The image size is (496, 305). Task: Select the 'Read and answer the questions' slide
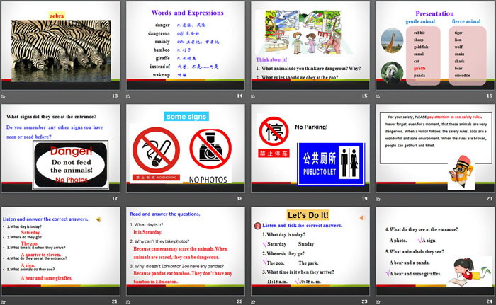(x=186, y=251)
